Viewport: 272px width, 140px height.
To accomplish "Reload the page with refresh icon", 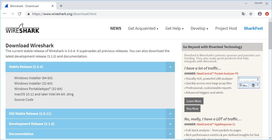I will click(x=20, y=14).
